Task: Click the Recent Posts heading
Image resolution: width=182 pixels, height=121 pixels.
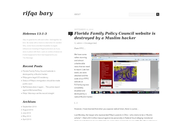Action: 32,66
